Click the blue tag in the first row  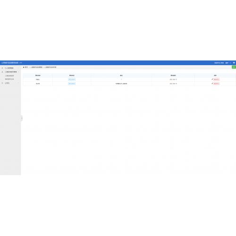(x=72, y=79)
